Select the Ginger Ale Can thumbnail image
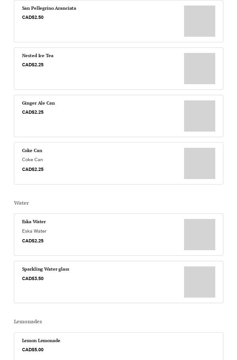Image resolution: width=237 pixels, height=360 pixels. [199, 116]
